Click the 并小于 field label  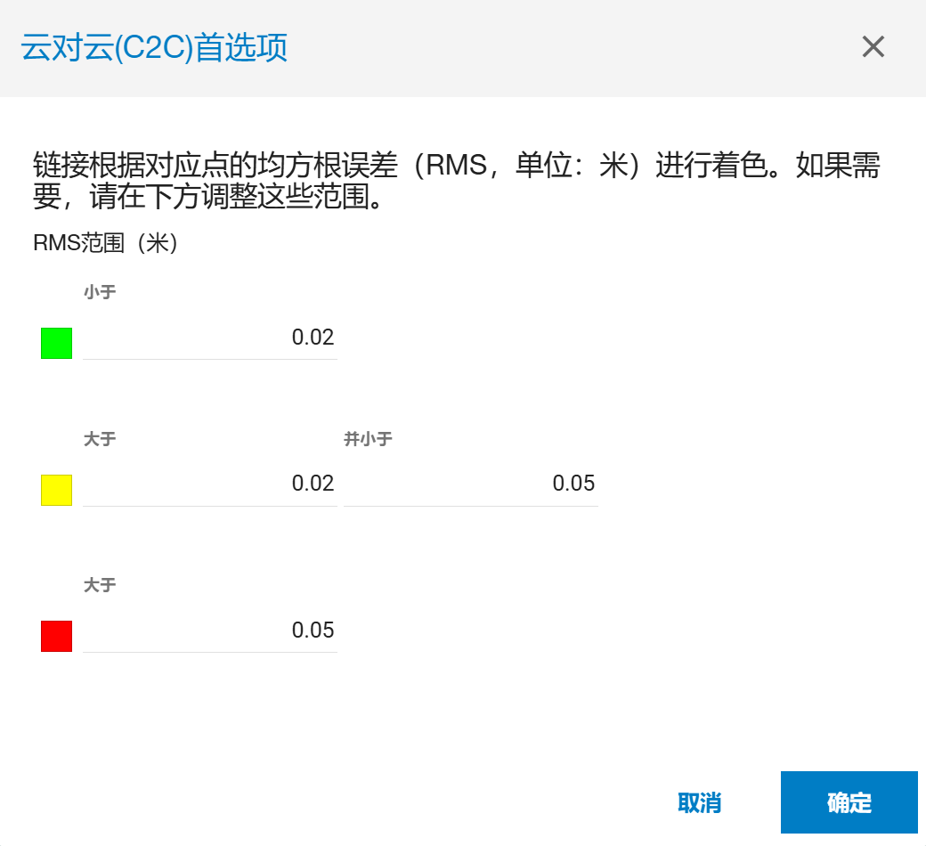pyautogui.click(x=368, y=439)
